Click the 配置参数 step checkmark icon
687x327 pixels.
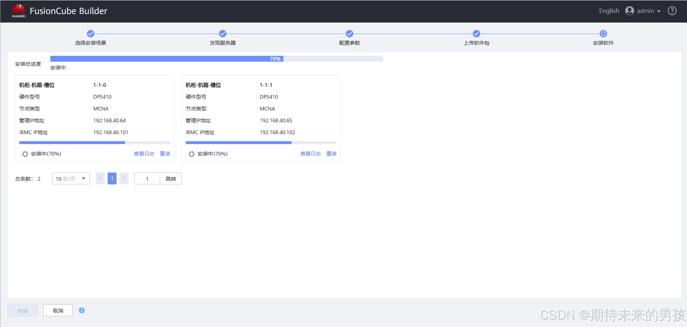(x=350, y=34)
